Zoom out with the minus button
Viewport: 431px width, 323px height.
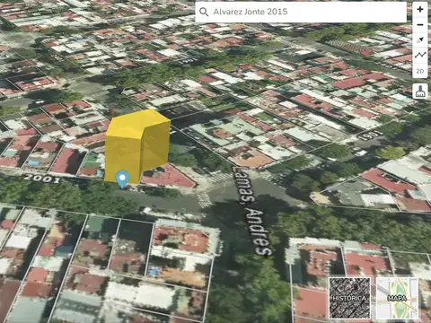coord(420,25)
